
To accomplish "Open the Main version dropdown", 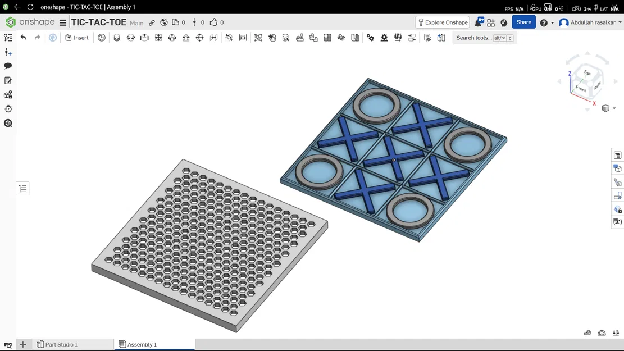I will [136, 22].
